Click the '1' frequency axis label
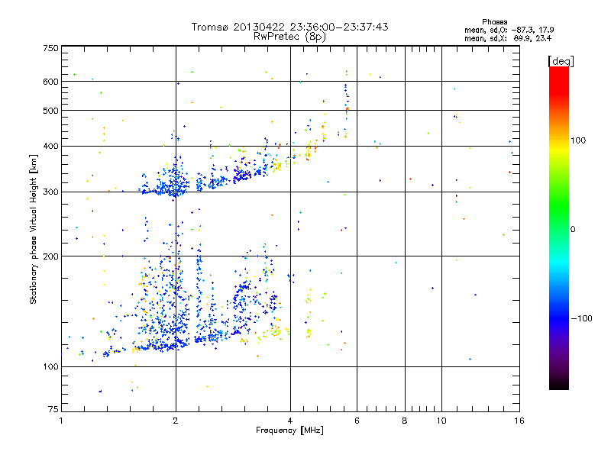611x458 pixels. pos(61,421)
